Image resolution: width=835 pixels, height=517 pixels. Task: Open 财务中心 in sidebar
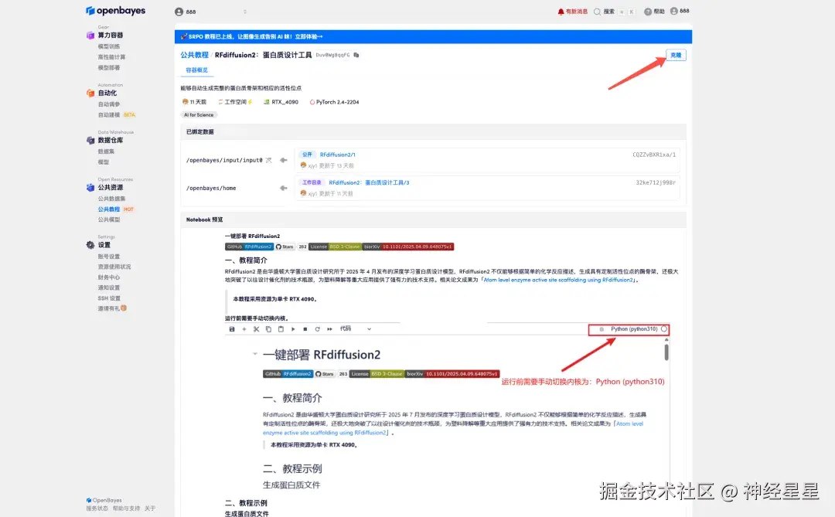(x=109, y=277)
